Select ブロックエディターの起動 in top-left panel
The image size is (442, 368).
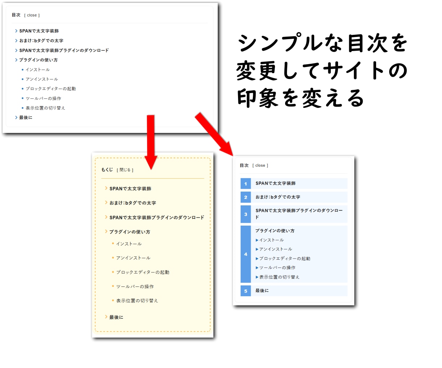click(x=51, y=88)
